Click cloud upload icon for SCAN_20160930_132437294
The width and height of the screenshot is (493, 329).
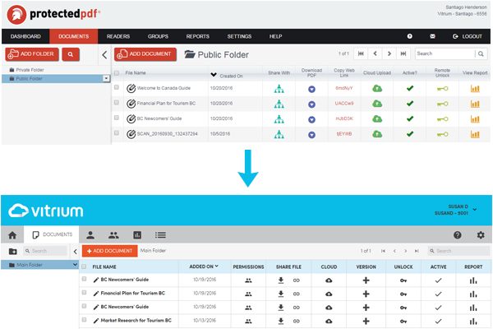(377, 134)
